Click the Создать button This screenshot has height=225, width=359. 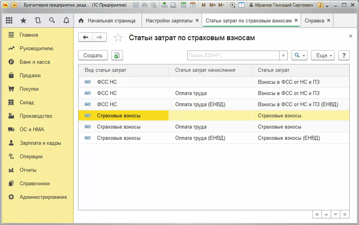[x=93, y=55]
